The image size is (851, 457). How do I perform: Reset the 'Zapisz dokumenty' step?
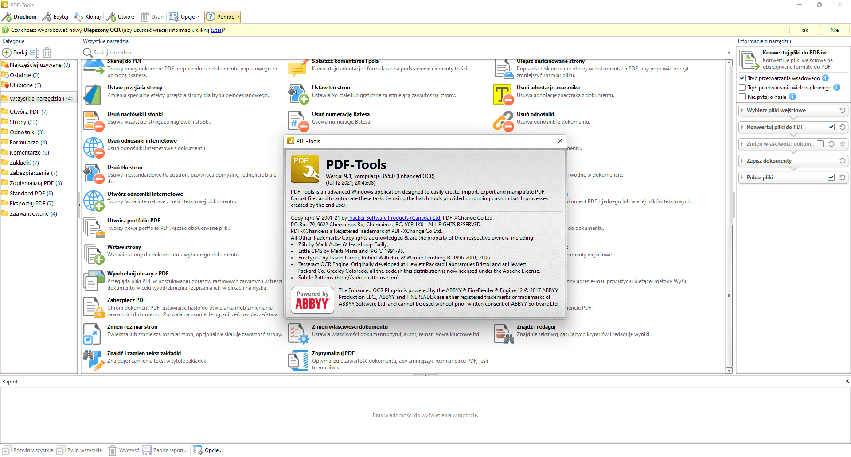click(x=843, y=161)
